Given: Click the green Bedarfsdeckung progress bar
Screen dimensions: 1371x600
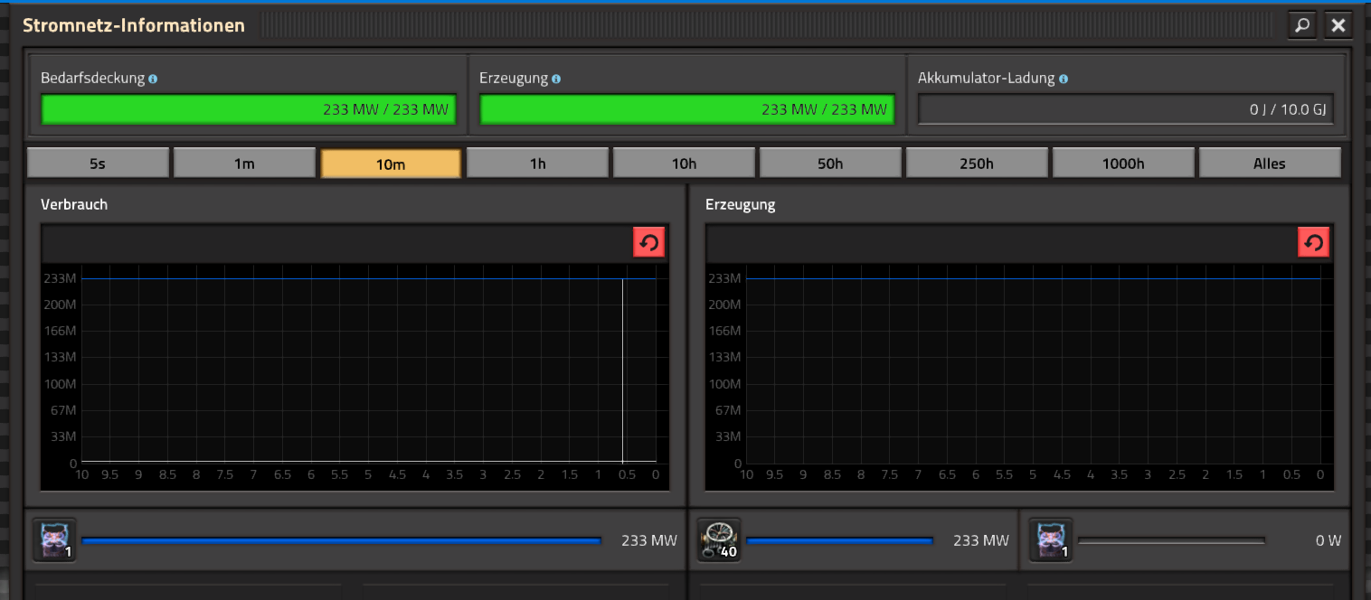Looking at the screenshot, I should (249, 109).
